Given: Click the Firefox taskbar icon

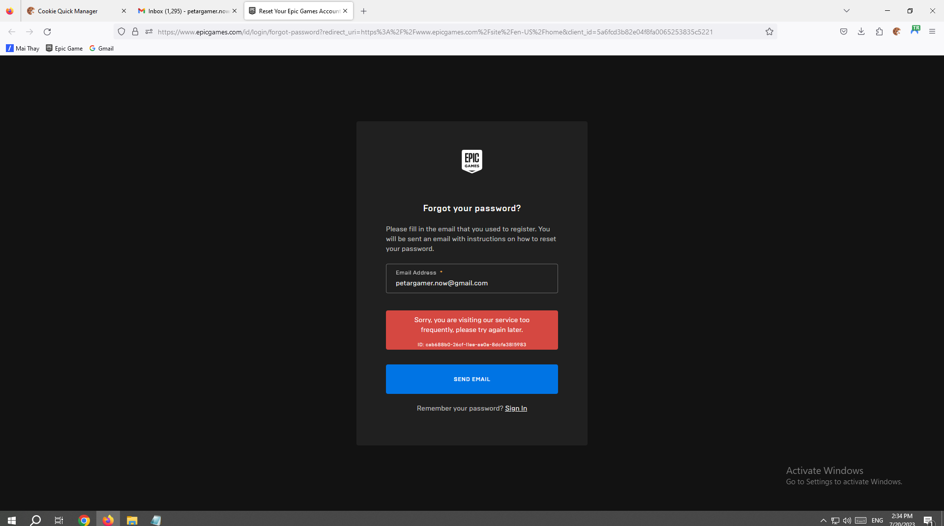Looking at the screenshot, I should pos(108,520).
